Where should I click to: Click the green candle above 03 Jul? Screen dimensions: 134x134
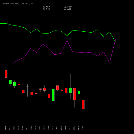(x=15, y=84)
